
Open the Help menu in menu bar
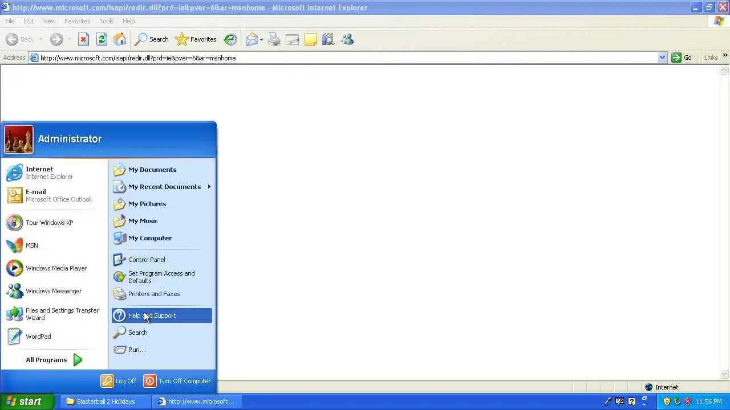[x=128, y=21]
